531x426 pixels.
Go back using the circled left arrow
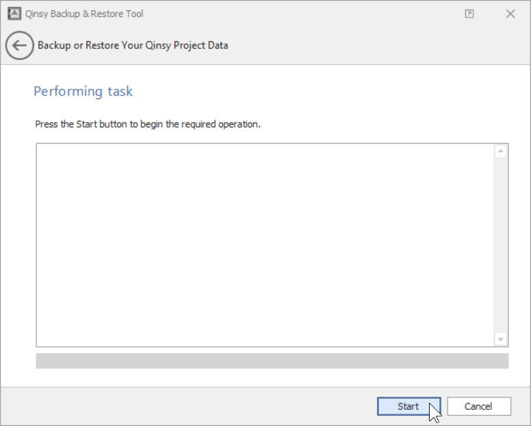point(19,46)
